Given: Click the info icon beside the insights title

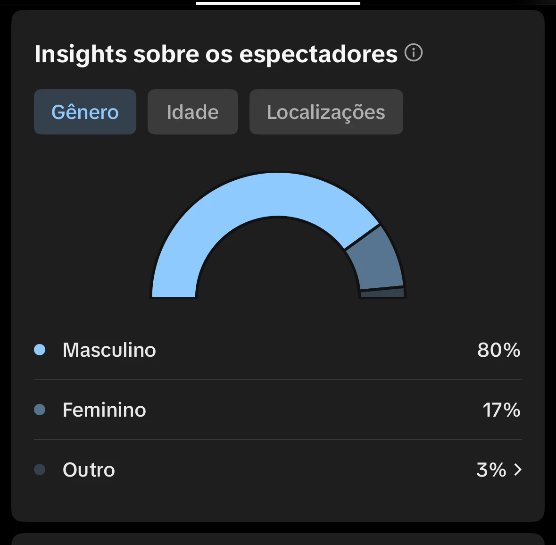Looking at the screenshot, I should point(414,52).
